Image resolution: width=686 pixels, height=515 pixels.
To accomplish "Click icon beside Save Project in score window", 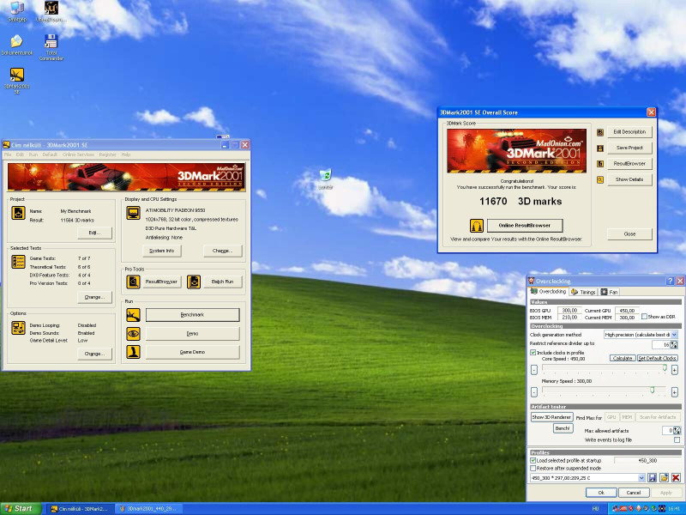I will pos(600,148).
